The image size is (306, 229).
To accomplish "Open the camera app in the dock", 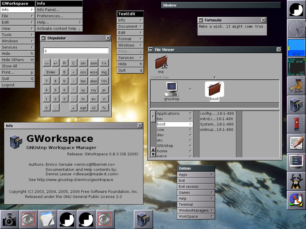I will point(9,219).
